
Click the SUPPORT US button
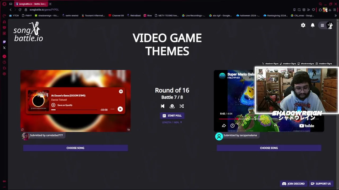[321, 184]
